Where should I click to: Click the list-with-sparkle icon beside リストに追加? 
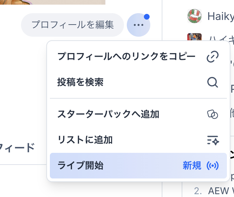tap(213, 140)
